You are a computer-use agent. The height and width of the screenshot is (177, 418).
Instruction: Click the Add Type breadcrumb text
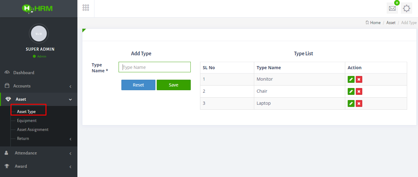(409, 23)
